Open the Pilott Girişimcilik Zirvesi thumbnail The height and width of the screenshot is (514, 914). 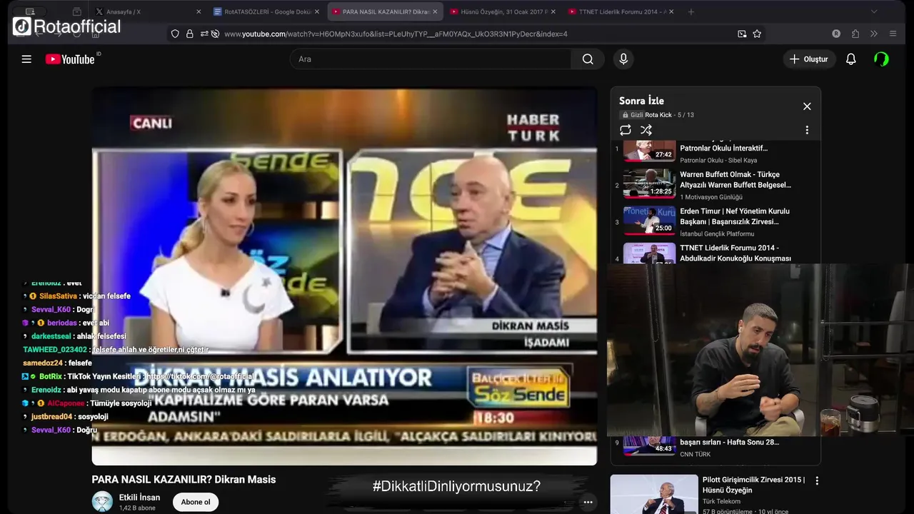click(654, 494)
